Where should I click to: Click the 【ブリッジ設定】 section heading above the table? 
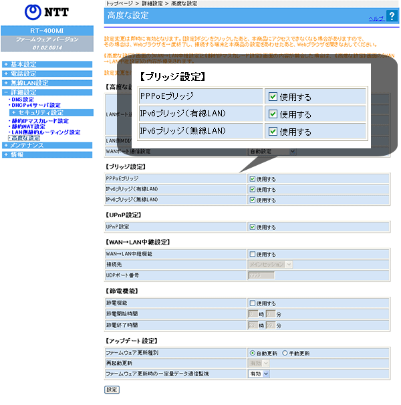click(126, 166)
